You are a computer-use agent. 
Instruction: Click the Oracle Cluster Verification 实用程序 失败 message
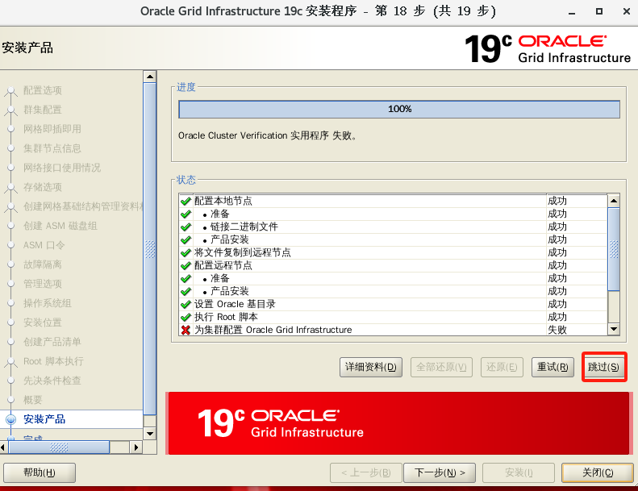click(267, 136)
